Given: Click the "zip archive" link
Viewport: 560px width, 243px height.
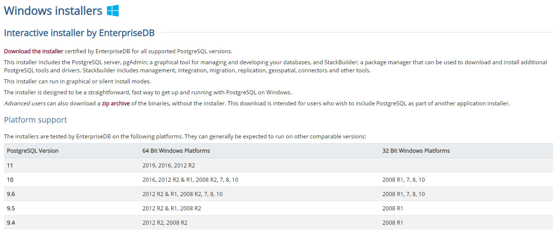Looking at the screenshot, I should click(x=116, y=104).
